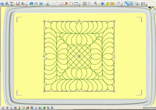Image resolution: width=156 pixels, height=110 pixels.
Task: Click the duplicate icon beside the red X
Action: pos(62,4)
